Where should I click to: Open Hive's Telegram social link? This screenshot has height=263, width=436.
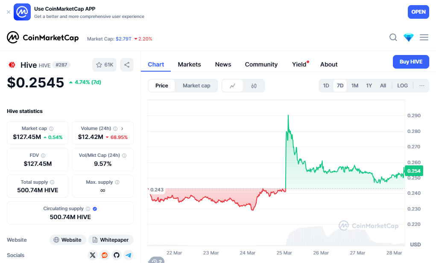coord(129,255)
